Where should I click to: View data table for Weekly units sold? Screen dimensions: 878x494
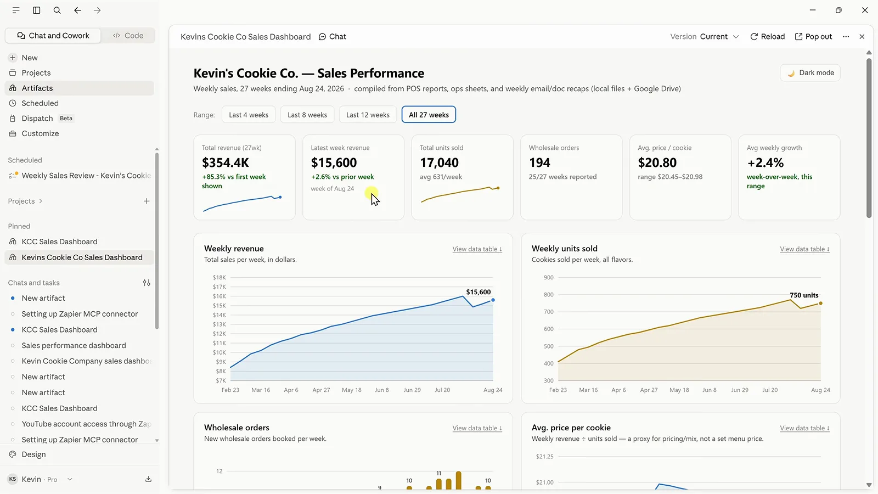tap(804, 249)
